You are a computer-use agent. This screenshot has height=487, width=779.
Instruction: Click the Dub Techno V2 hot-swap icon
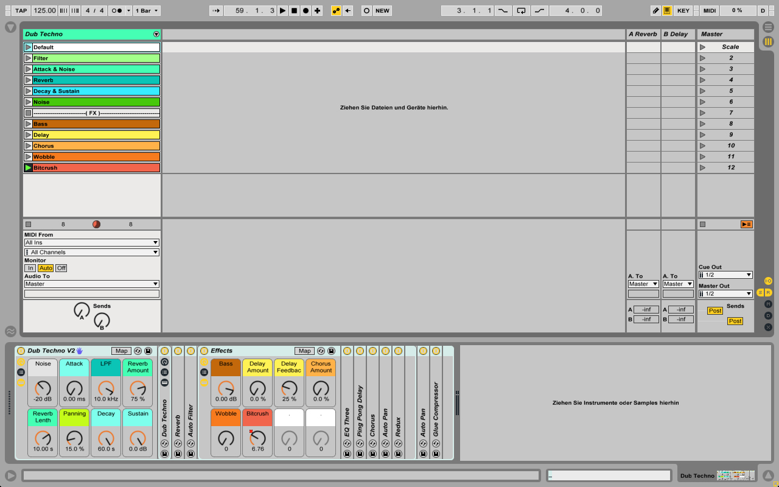click(x=138, y=351)
